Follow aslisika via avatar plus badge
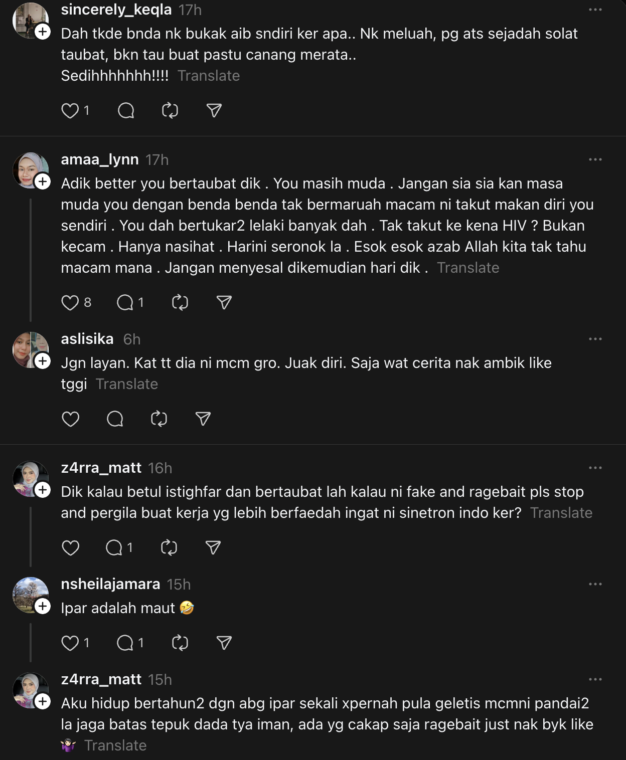 tap(43, 361)
